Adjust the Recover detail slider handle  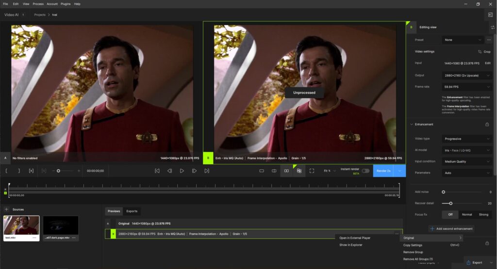click(x=451, y=204)
